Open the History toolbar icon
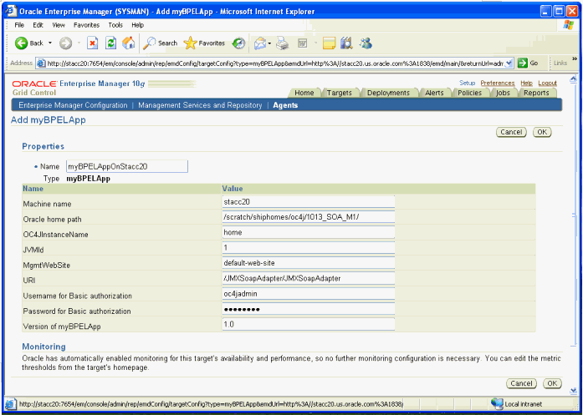The height and width of the screenshot is (415, 583). [x=239, y=43]
